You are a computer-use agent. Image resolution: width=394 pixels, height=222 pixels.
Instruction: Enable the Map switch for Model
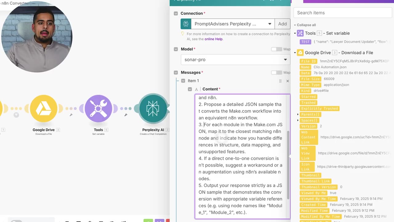click(276, 49)
